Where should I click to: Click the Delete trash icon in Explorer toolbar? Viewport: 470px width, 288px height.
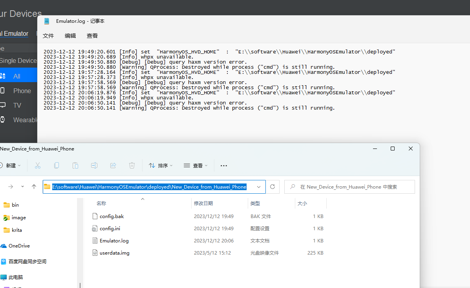[x=132, y=165]
